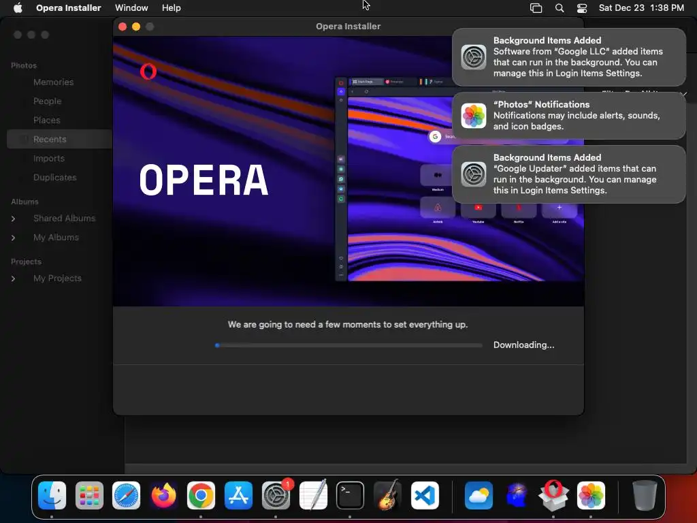The width and height of the screenshot is (697, 523).
Task: Launch Firefox from the dock
Action: coord(163,496)
